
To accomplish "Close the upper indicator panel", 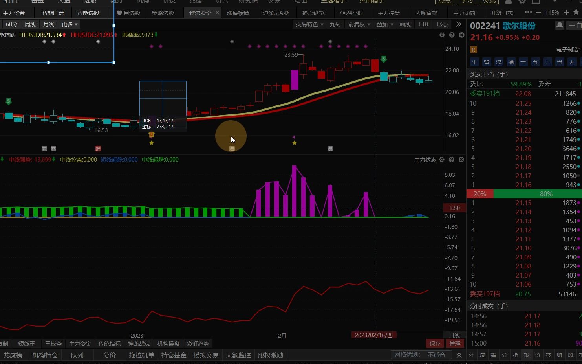I will click(462, 35).
